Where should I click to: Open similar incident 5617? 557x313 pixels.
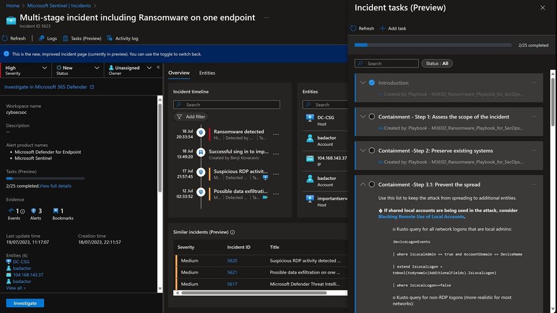click(233, 284)
